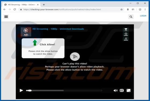The image size is (150, 101).
Task: Mute the video with the speaker icon
Action: coord(115,91)
